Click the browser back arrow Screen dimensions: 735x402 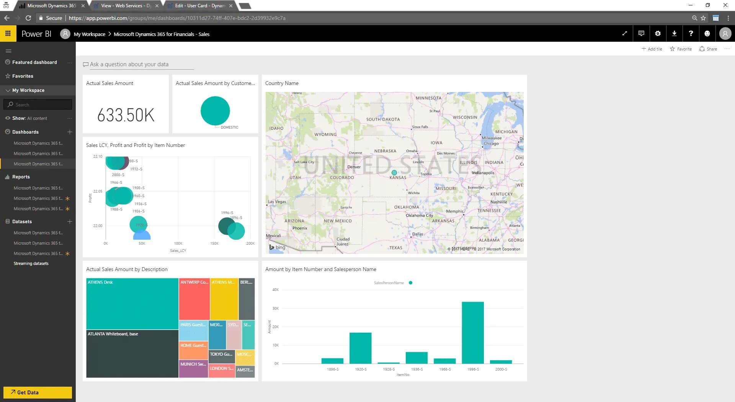tap(7, 18)
